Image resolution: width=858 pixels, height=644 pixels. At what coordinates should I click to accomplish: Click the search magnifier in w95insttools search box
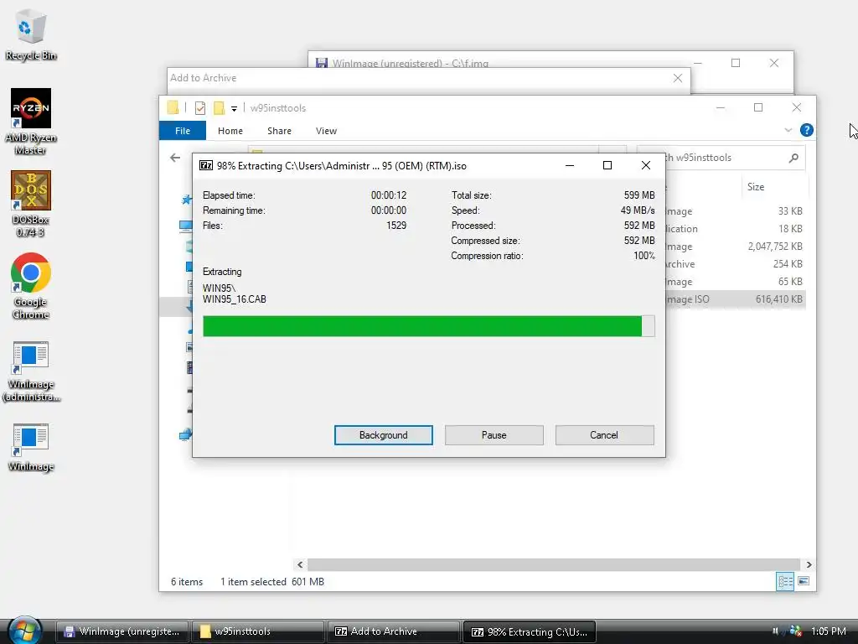pos(793,158)
